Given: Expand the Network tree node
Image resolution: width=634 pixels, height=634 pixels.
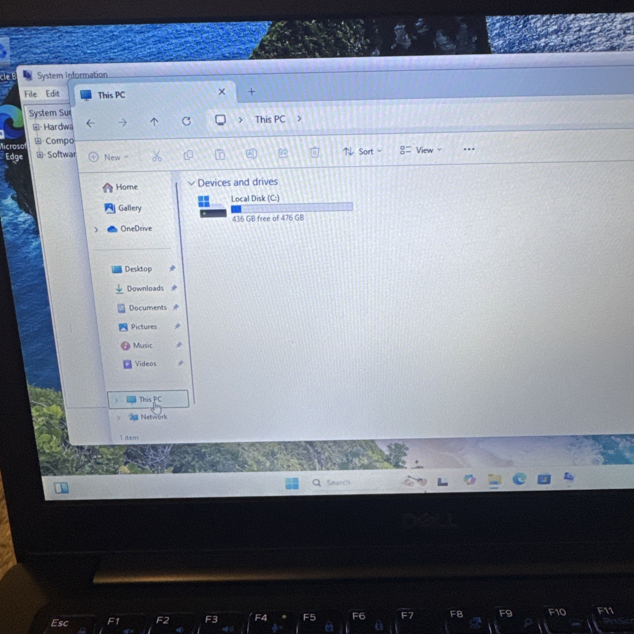Looking at the screenshot, I should click(x=118, y=418).
